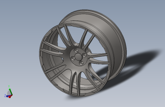165x107 pixels.
Task: Select the 3D wheel rim model
Action: 83,53
